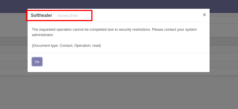The height and width of the screenshot is (109, 238).
Task: Click the "- Access Error" subtitle text
Action: click(67, 16)
